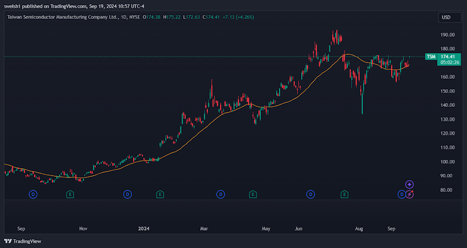Click the USD currency button

coord(449,18)
